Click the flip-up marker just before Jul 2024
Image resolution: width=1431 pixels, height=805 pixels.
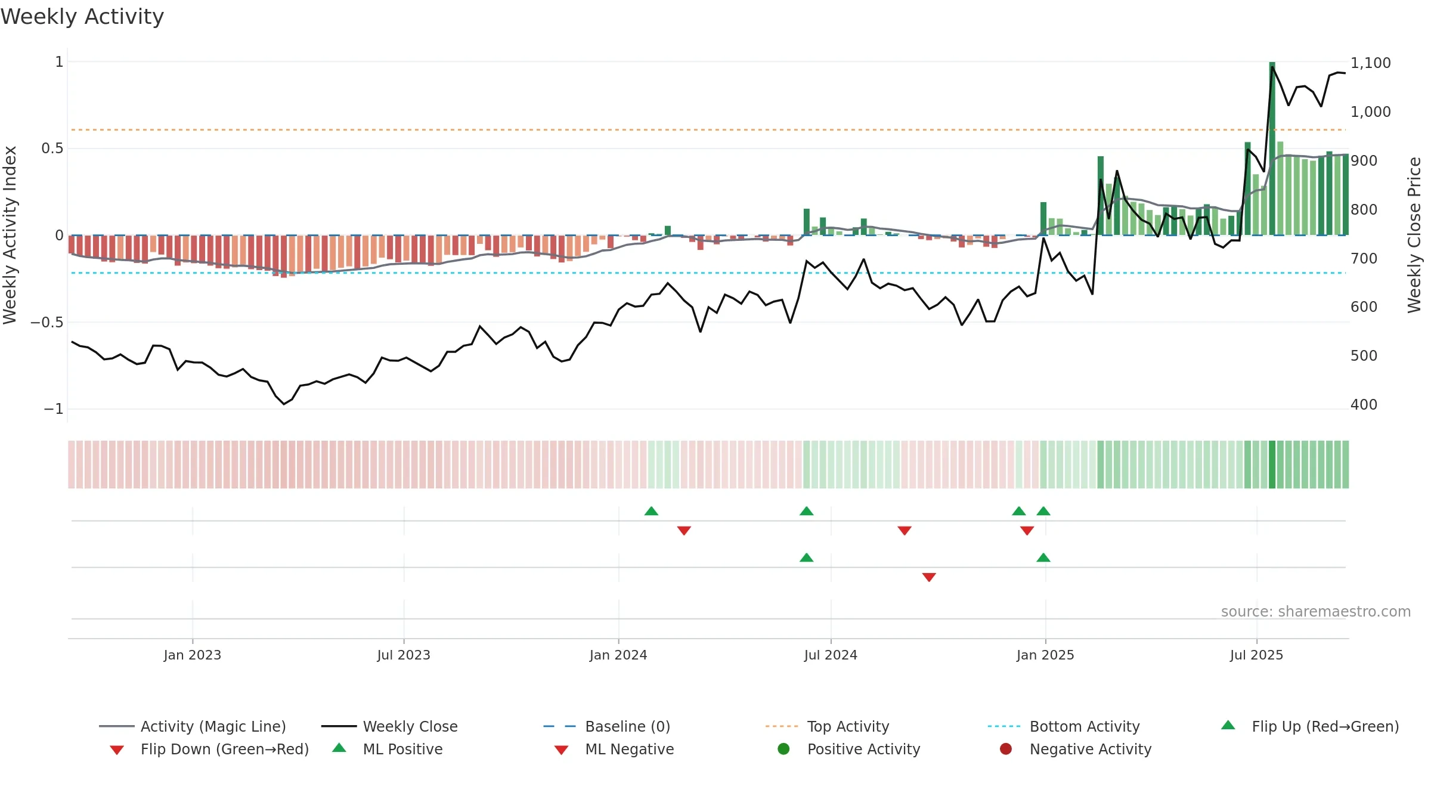click(x=806, y=511)
